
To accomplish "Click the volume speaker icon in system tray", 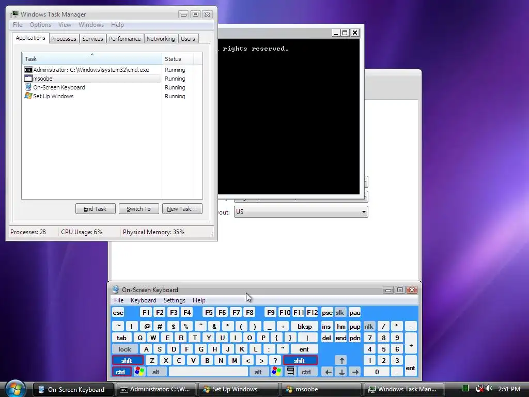I will click(x=489, y=389).
